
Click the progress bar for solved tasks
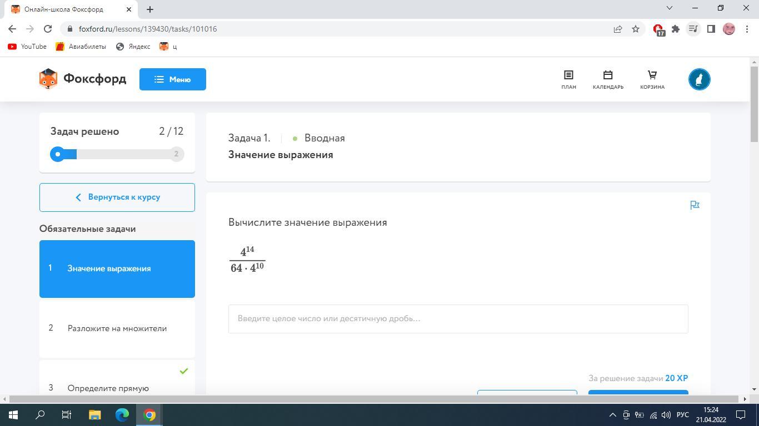(117, 154)
